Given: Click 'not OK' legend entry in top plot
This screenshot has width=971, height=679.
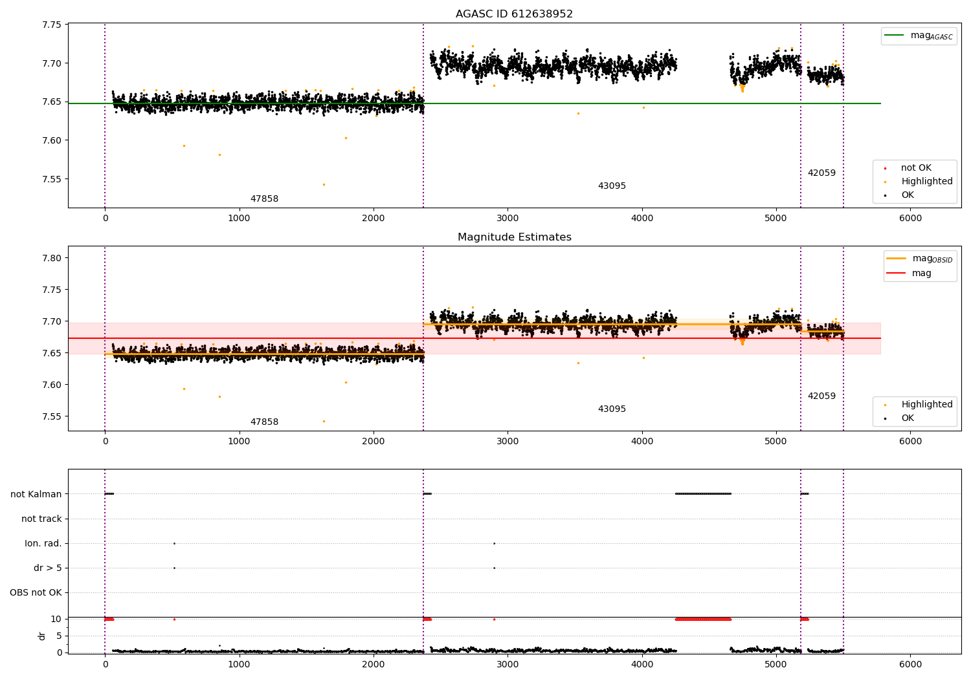Looking at the screenshot, I should (x=916, y=167).
